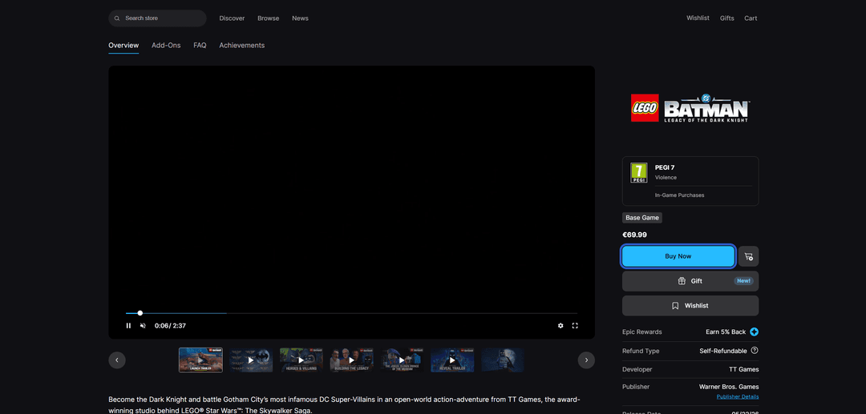Play the Reveal Trailer thumbnail
The image size is (866, 414).
452,360
